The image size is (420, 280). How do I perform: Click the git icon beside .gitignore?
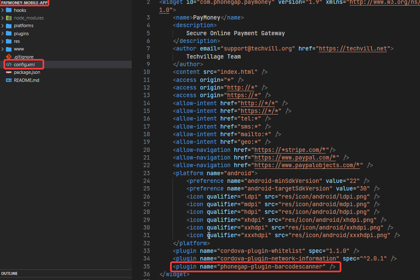(x=9, y=57)
